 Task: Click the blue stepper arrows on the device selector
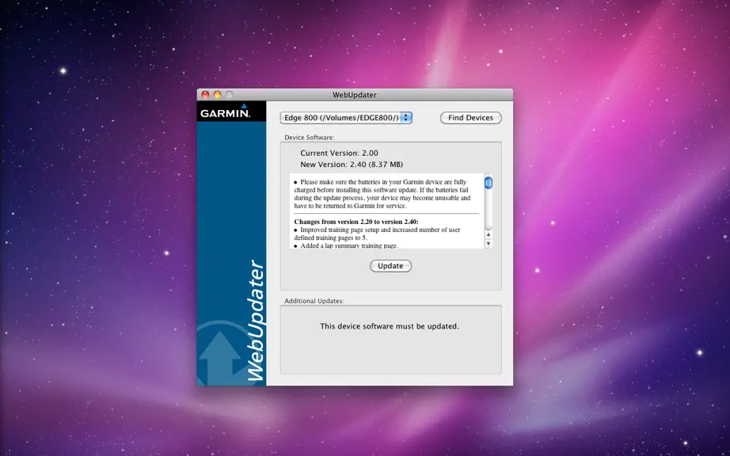(x=406, y=118)
